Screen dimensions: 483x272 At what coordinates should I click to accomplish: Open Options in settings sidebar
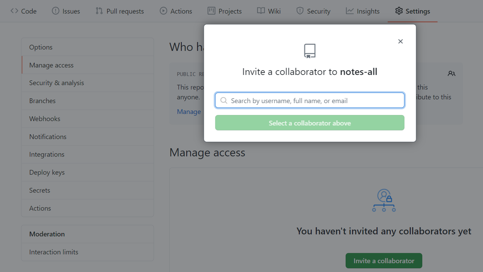click(x=88, y=47)
